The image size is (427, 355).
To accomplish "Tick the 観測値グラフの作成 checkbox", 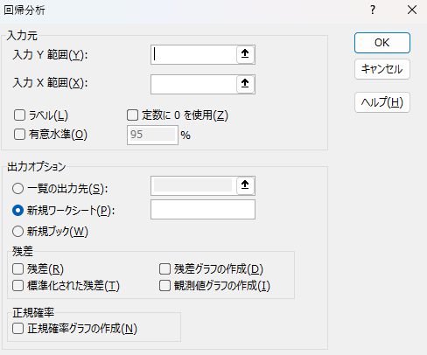I will click(164, 286).
